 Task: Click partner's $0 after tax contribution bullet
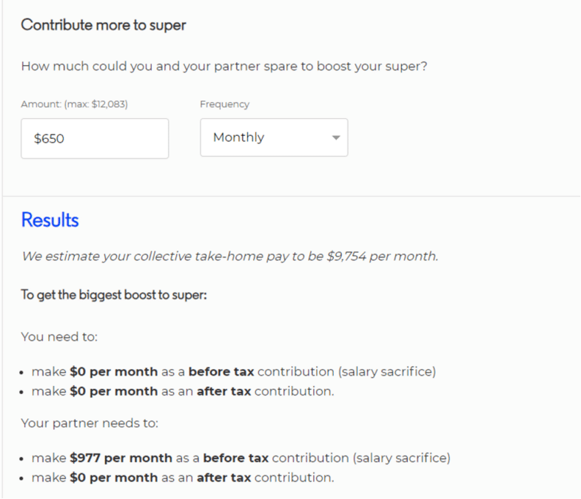coord(182,478)
